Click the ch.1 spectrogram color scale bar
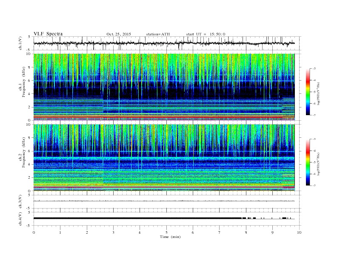This screenshot has height=261, width=337. pyautogui.click(x=308, y=92)
